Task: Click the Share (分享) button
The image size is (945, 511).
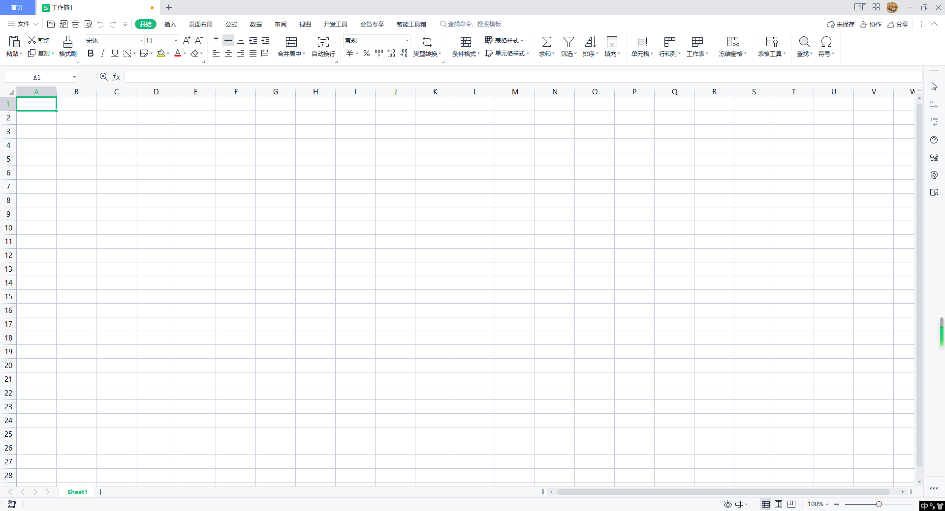Action: [898, 24]
